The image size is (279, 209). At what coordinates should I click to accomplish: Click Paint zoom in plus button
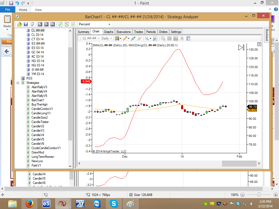pyautogui.click(x=276, y=195)
